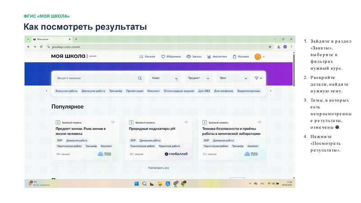Click the глобаллаб provider logo
This screenshot has height=203, width=361.
click(x=176, y=154)
